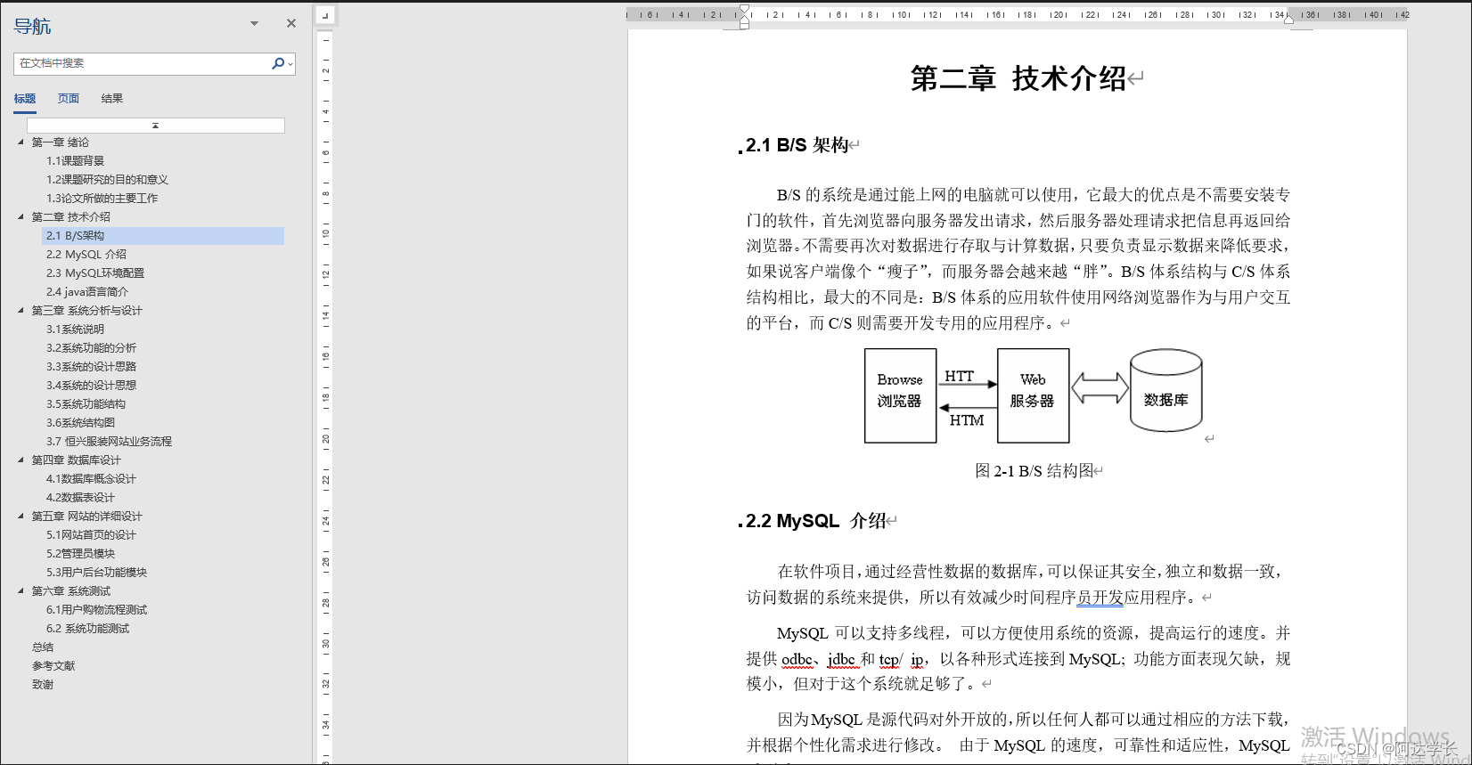Image resolution: width=1472 pixels, height=765 pixels.
Task: Click the chapter title 第二章 技术介绍
Action: click(1018, 78)
